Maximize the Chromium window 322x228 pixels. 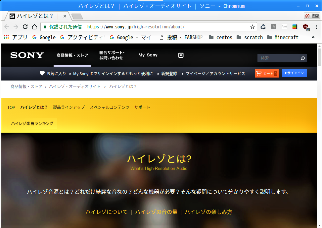click(x=307, y=6)
